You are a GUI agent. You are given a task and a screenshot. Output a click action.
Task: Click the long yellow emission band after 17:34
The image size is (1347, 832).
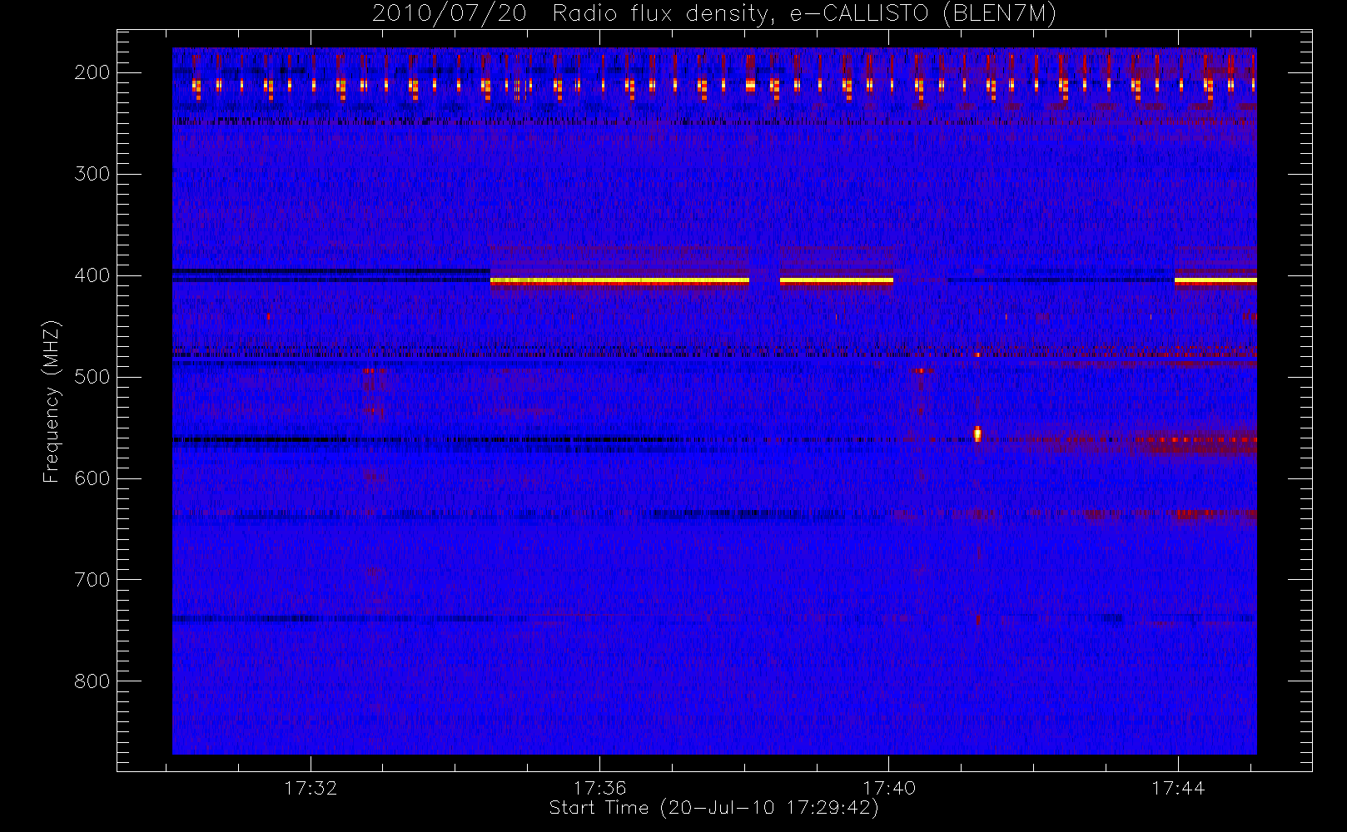[x=619, y=281]
